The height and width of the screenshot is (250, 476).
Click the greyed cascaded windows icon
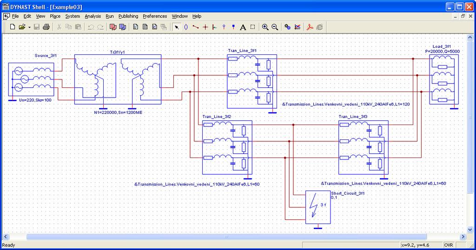point(164,27)
